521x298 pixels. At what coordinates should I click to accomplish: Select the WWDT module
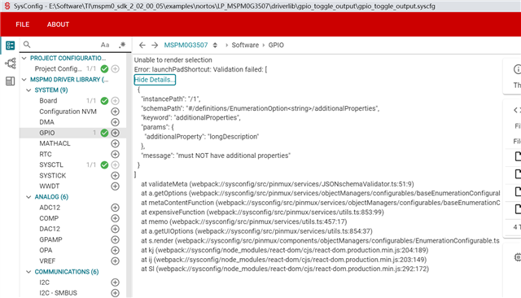pyautogui.click(x=49, y=186)
